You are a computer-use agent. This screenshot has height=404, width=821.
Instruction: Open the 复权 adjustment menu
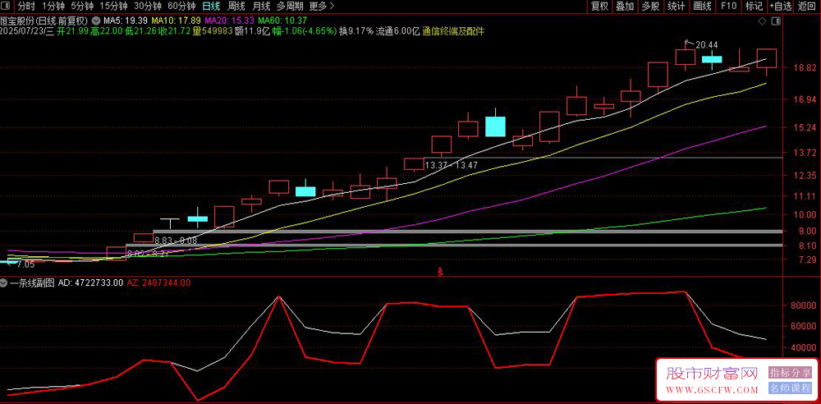click(599, 7)
